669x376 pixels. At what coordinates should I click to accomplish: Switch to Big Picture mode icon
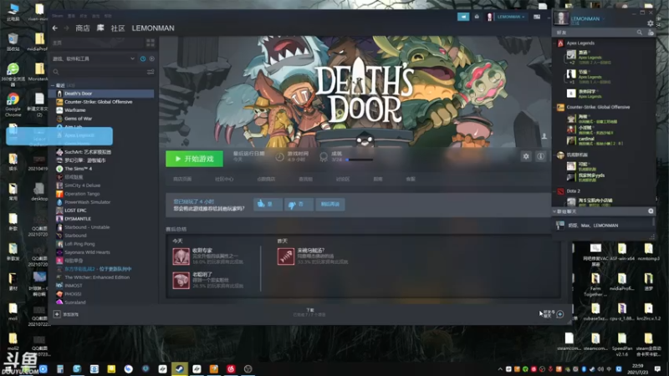537,17
